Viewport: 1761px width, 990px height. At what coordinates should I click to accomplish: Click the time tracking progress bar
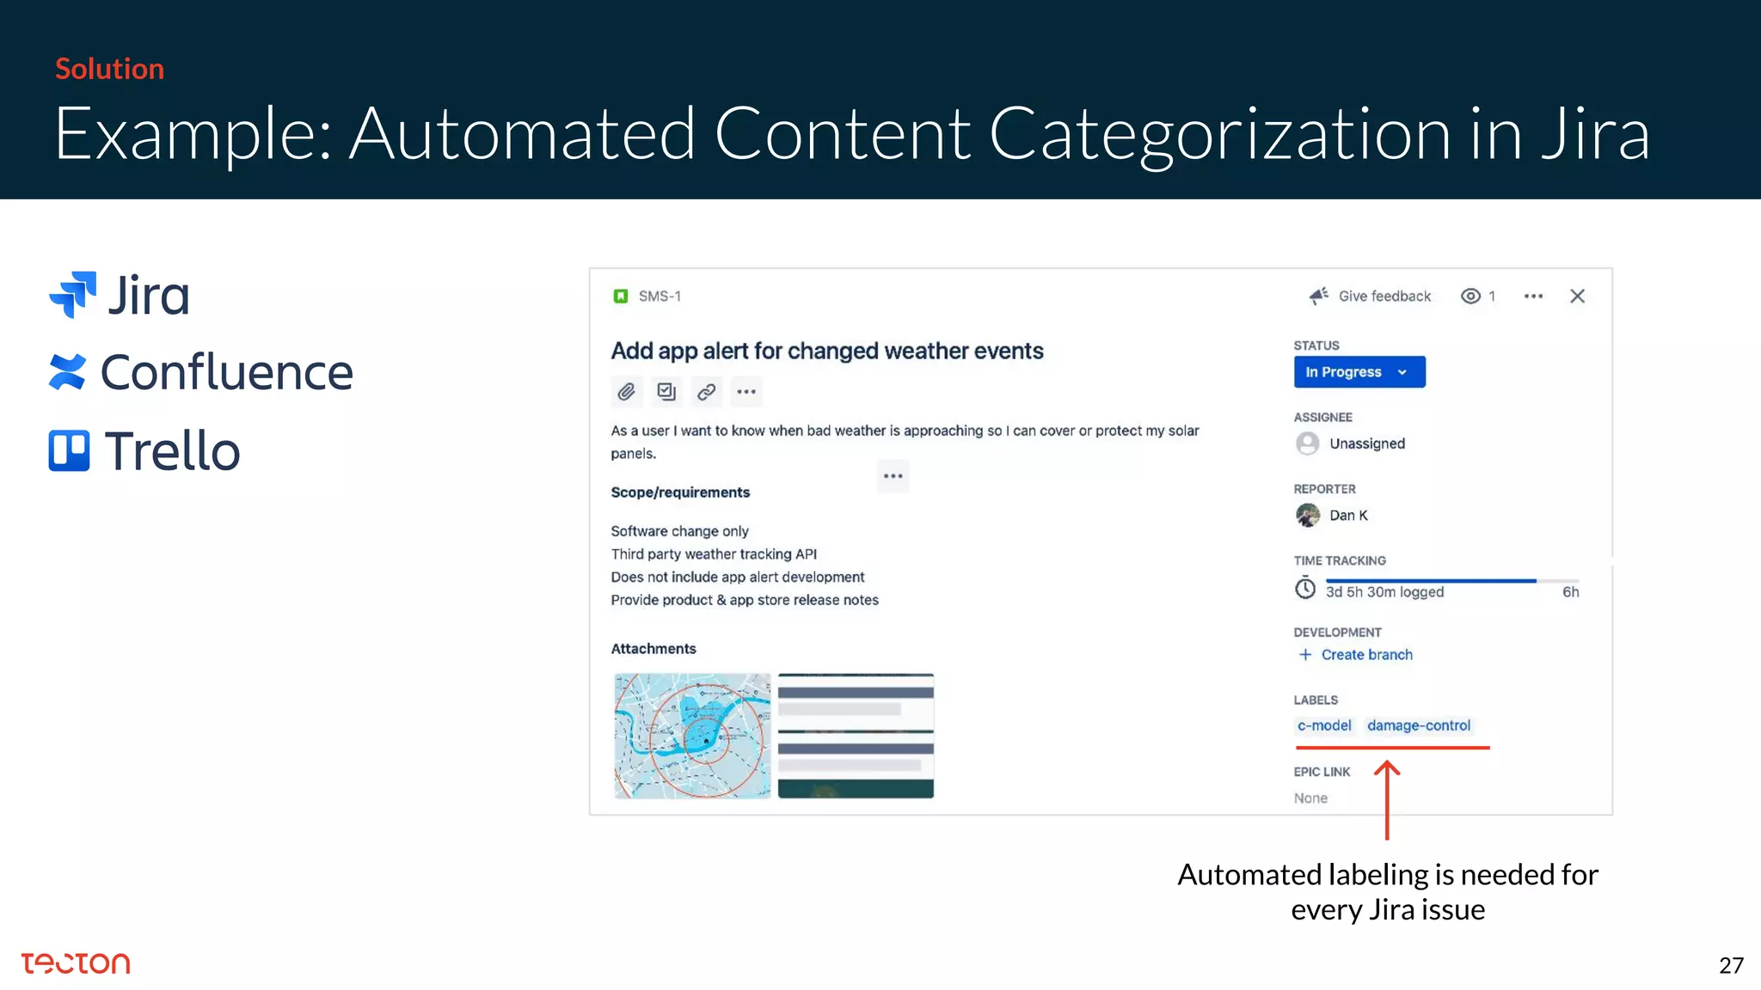click(x=1452, y=581)
